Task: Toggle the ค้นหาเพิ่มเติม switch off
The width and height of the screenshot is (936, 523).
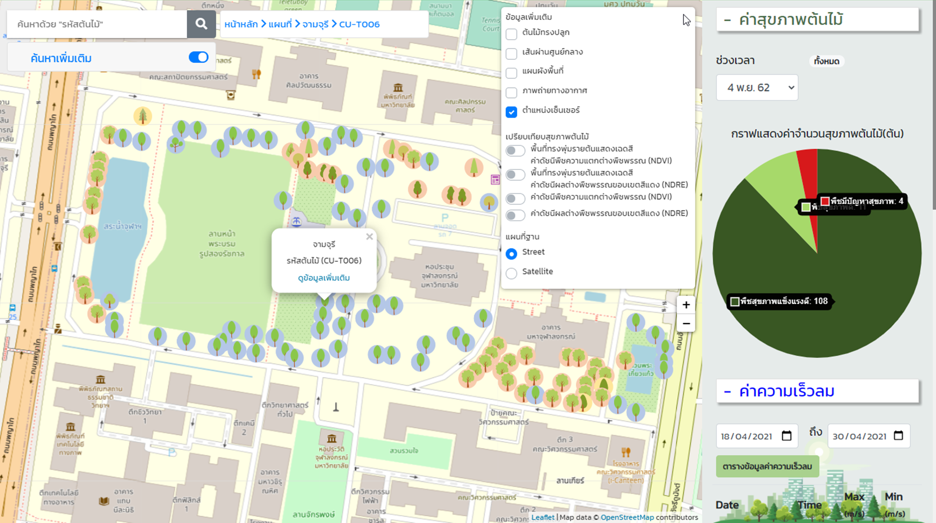Action: (x=198, y=58)
